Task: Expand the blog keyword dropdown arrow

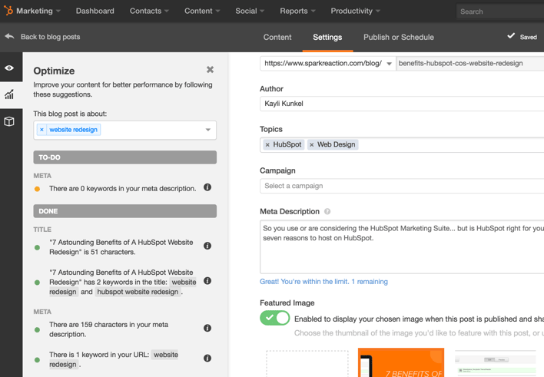Action: [x=207, y=130]
